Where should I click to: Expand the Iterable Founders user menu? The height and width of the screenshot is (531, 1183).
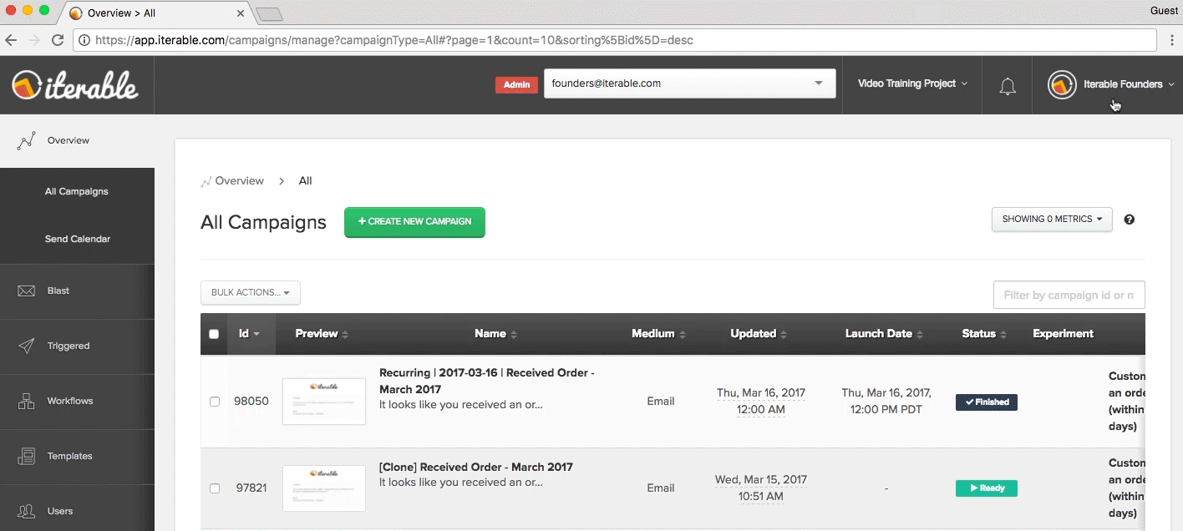pos(1129,84)
